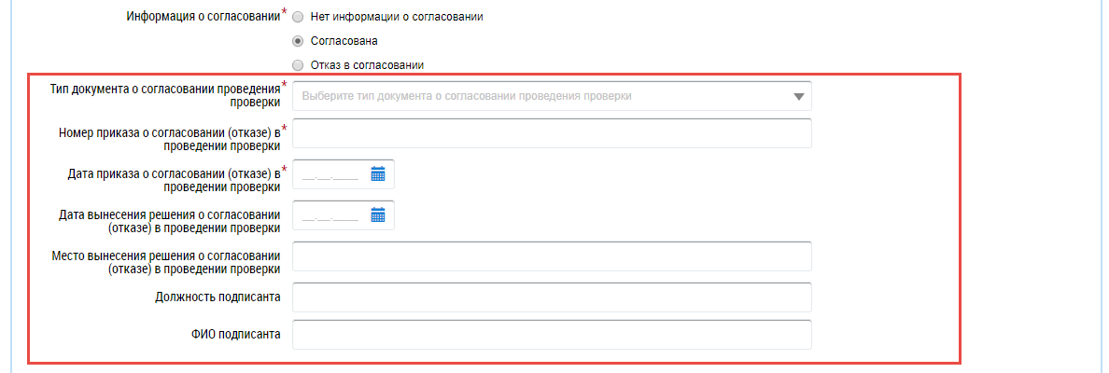Click the 'Дата приказа о согласовании' label text
Screen dimensions: 1109x373
click(175, 180)
